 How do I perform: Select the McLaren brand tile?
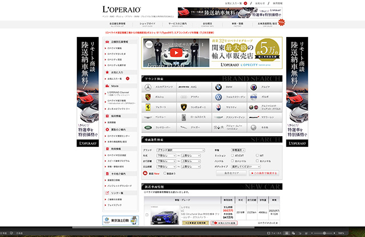tap(265, 117)
